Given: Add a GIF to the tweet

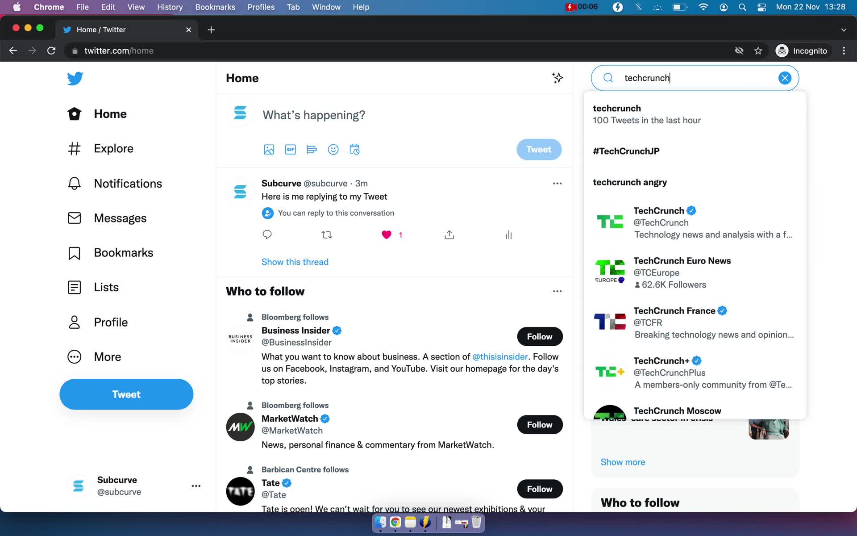Looking at the screenshot, I should coord(290,150).
